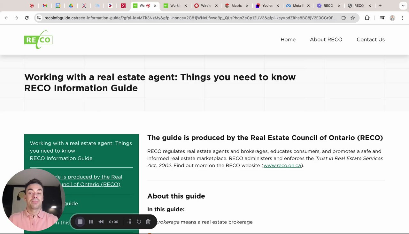
Task: Close the active recording tab
Action: click(155, 5)
